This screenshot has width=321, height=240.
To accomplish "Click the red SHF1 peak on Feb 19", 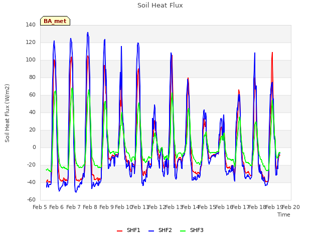I will pos(272,52).
